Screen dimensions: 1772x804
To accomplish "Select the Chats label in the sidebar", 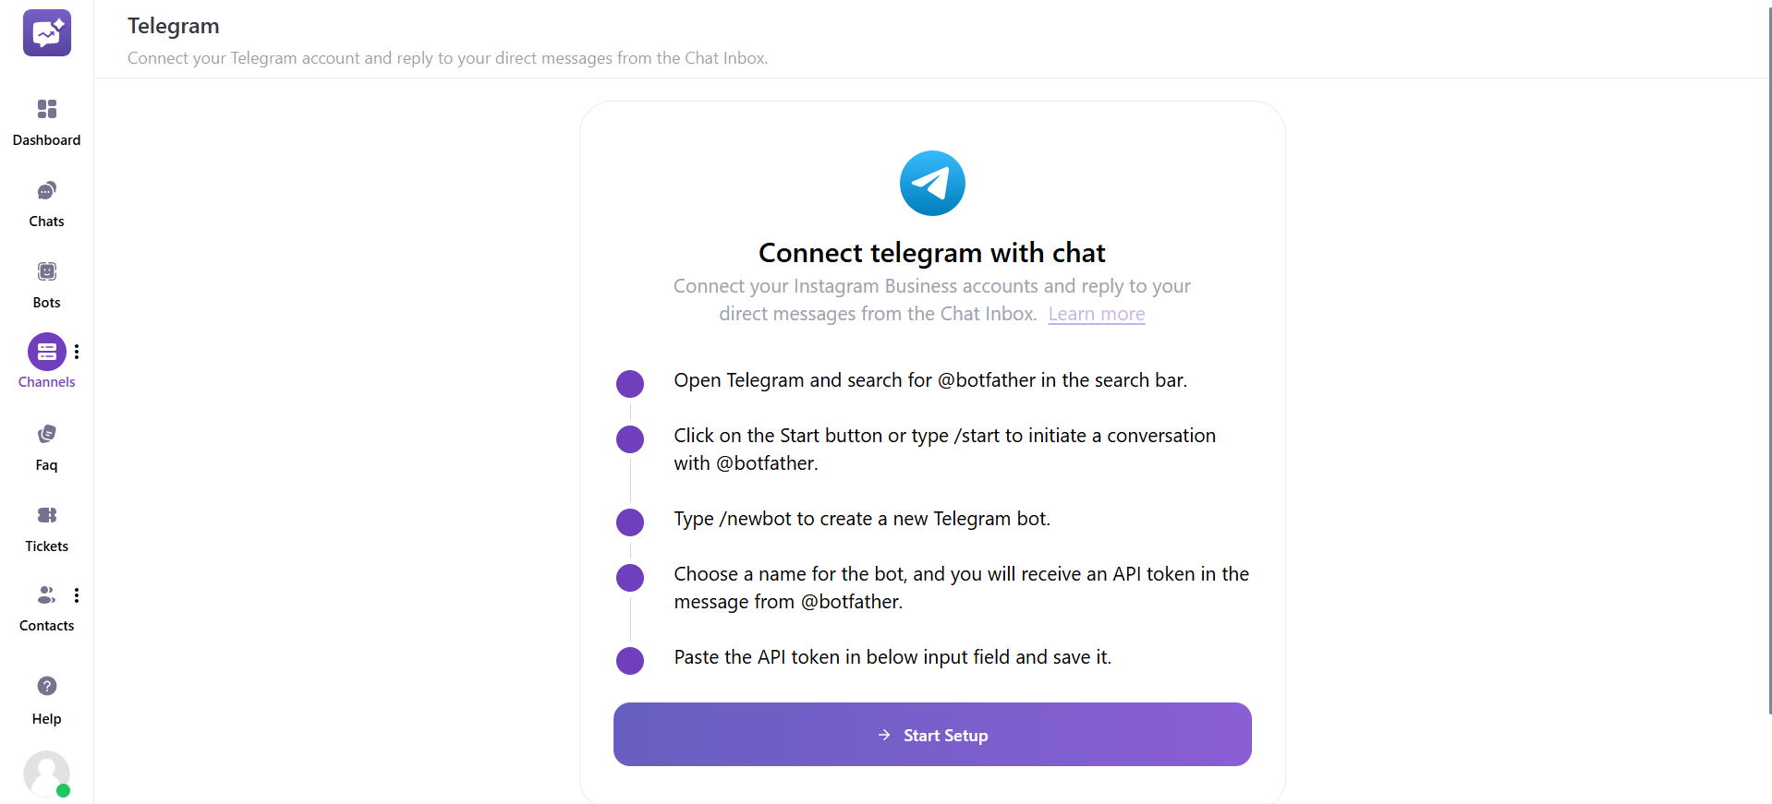I will tap(46, 221).
